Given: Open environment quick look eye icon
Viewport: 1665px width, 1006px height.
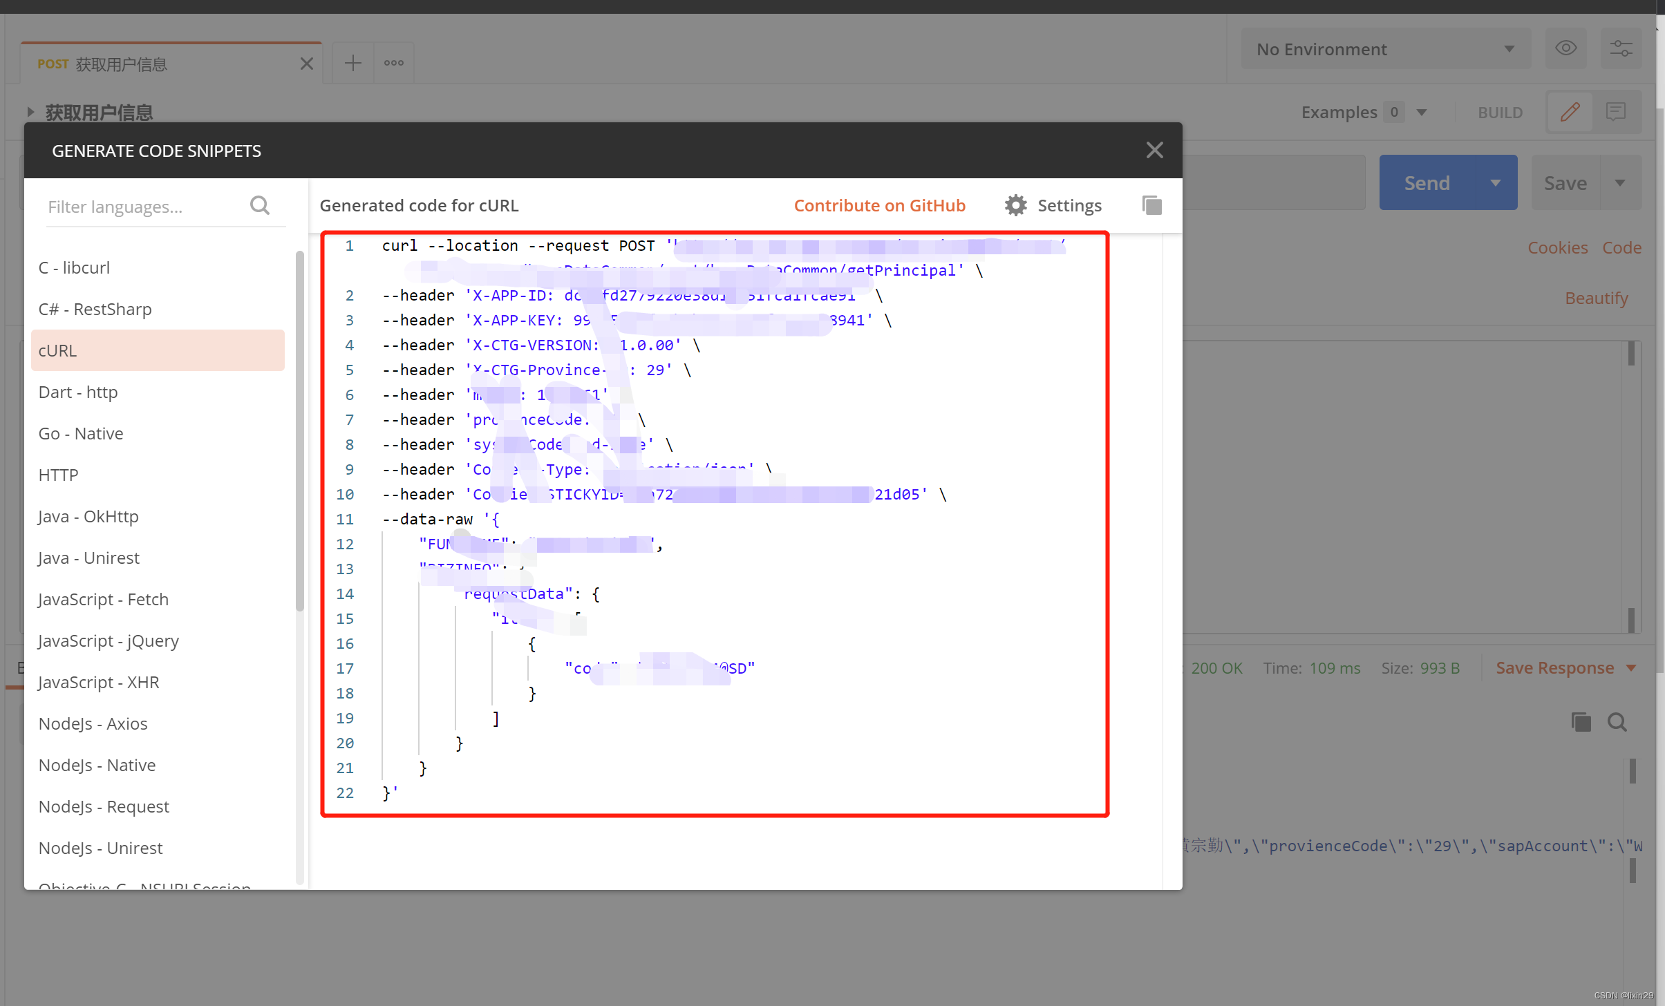Looking at the screenshot, I should click(1565, 48).
